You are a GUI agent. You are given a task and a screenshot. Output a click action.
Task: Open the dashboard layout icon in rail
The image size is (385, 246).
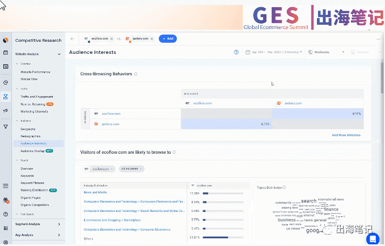[5, 66]
